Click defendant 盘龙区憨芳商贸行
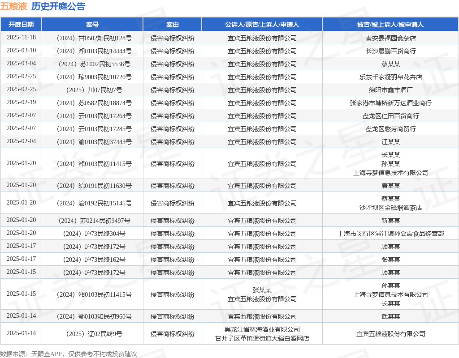The width and height of the screenshot is (459, 358). click(391, 129)
